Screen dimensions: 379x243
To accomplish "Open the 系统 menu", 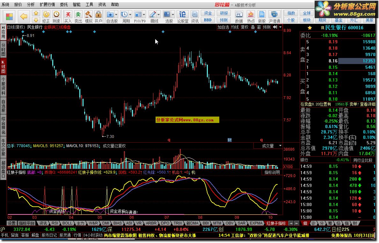I will tap(5, 4).
